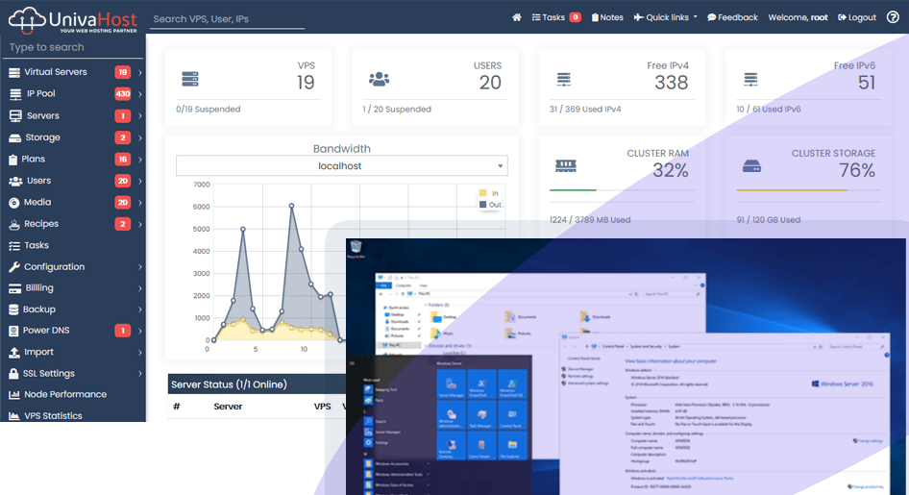Click the Cluster Storage usage bar
Viewport: 909px width, 495px height.
(x=809, y=190)
